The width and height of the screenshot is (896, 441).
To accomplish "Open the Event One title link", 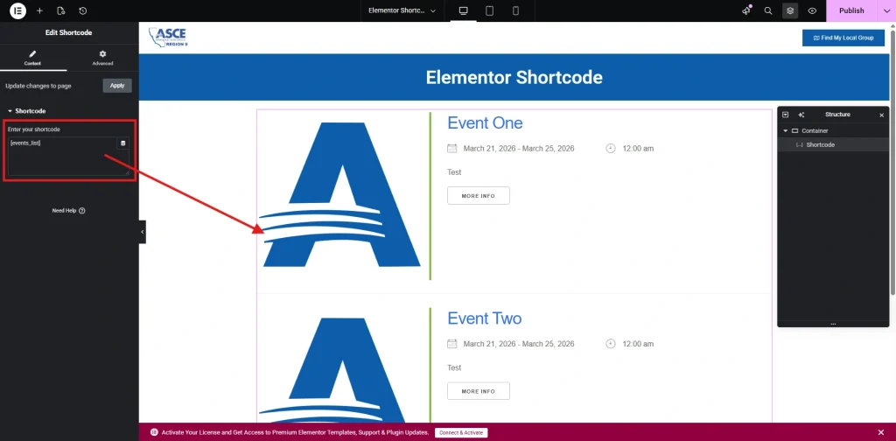I will pos(485,122).
